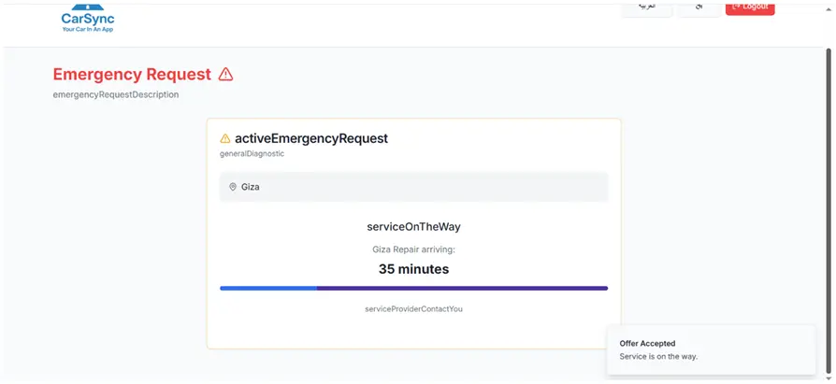This screenshot has height=384, width=836.
Task: Click the Emergency Request page heading
Action: click(x=132, y=75)
